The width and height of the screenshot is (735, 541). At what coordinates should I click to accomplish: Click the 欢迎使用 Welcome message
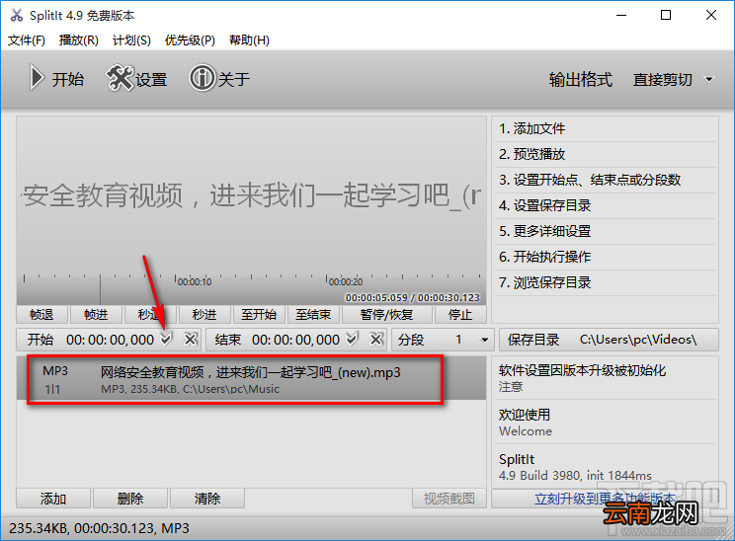tap(605, 422)
